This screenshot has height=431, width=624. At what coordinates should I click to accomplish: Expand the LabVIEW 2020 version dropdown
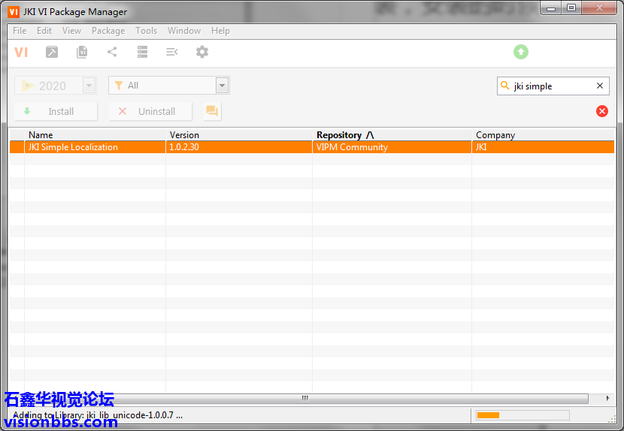(x=89, y=86)
